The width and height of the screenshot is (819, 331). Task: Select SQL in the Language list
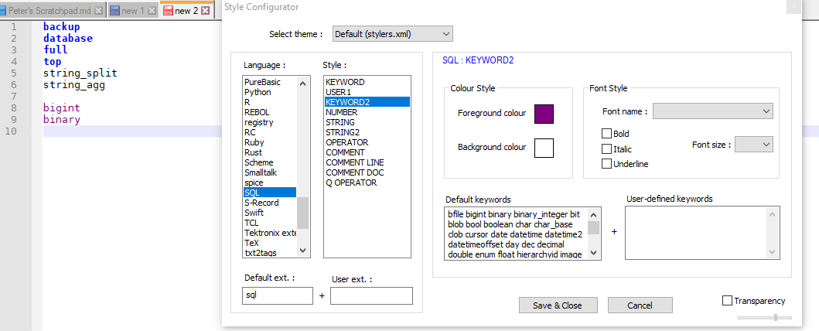tap(270, 193)
